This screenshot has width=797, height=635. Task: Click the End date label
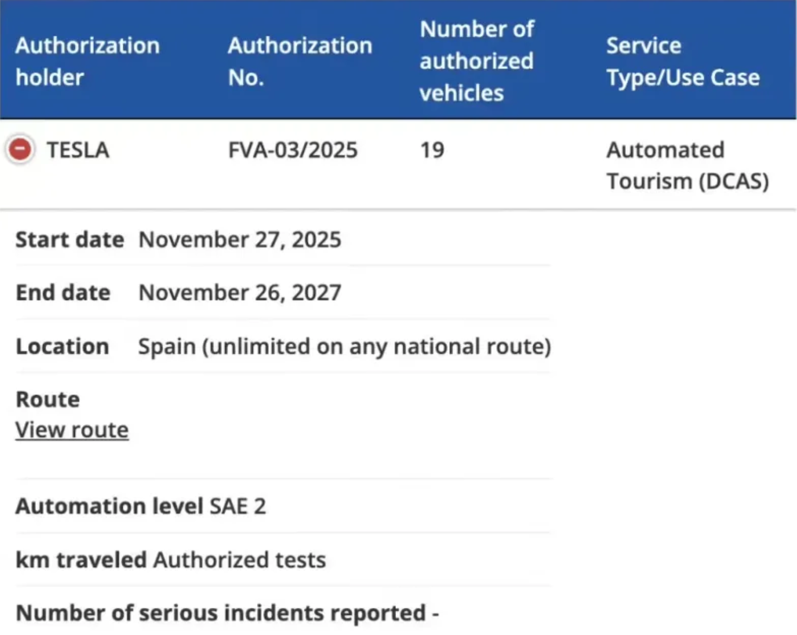tap(63, 293)
